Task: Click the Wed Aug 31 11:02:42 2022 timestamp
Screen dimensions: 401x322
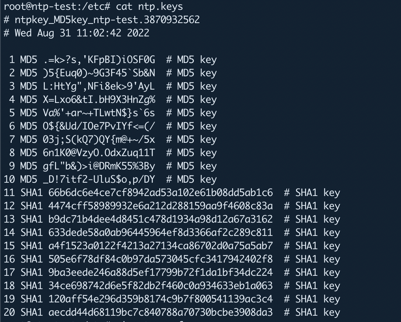Action: 82,33
